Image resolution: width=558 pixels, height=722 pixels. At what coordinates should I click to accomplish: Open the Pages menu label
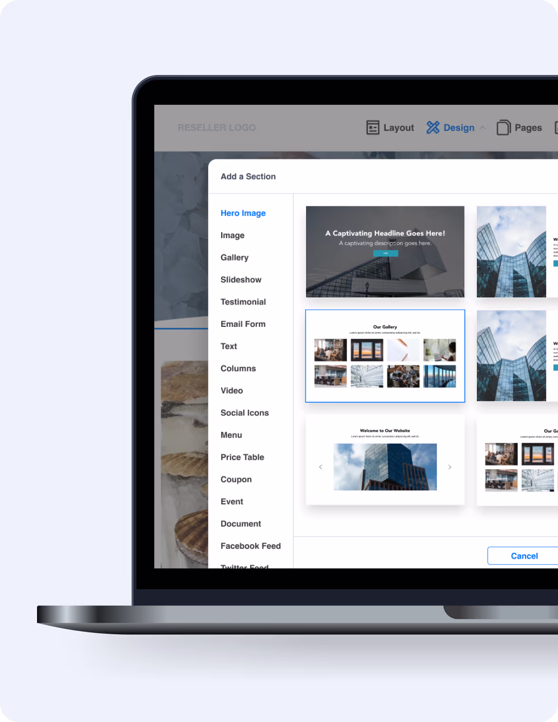[x=528, y=128]
